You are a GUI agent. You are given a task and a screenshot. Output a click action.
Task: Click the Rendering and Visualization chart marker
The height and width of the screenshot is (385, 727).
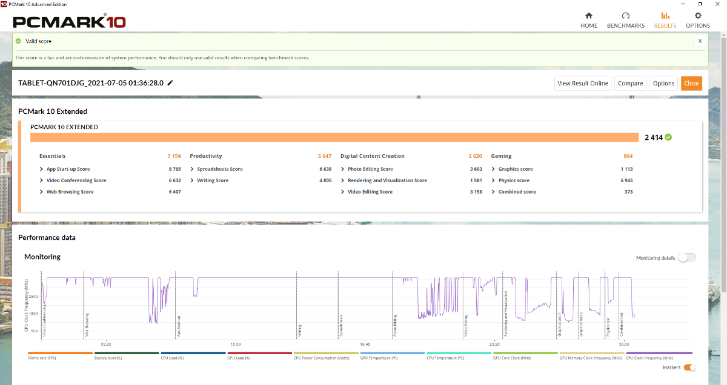505,314
